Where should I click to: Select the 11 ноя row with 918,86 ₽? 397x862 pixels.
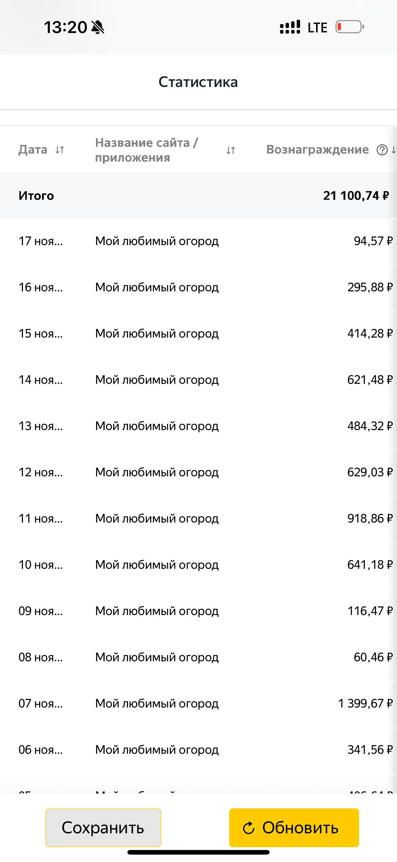point(198,519)
